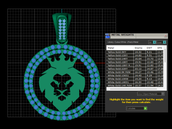
Task: Select the White Gold:9K PdW row
Action: 135,72
